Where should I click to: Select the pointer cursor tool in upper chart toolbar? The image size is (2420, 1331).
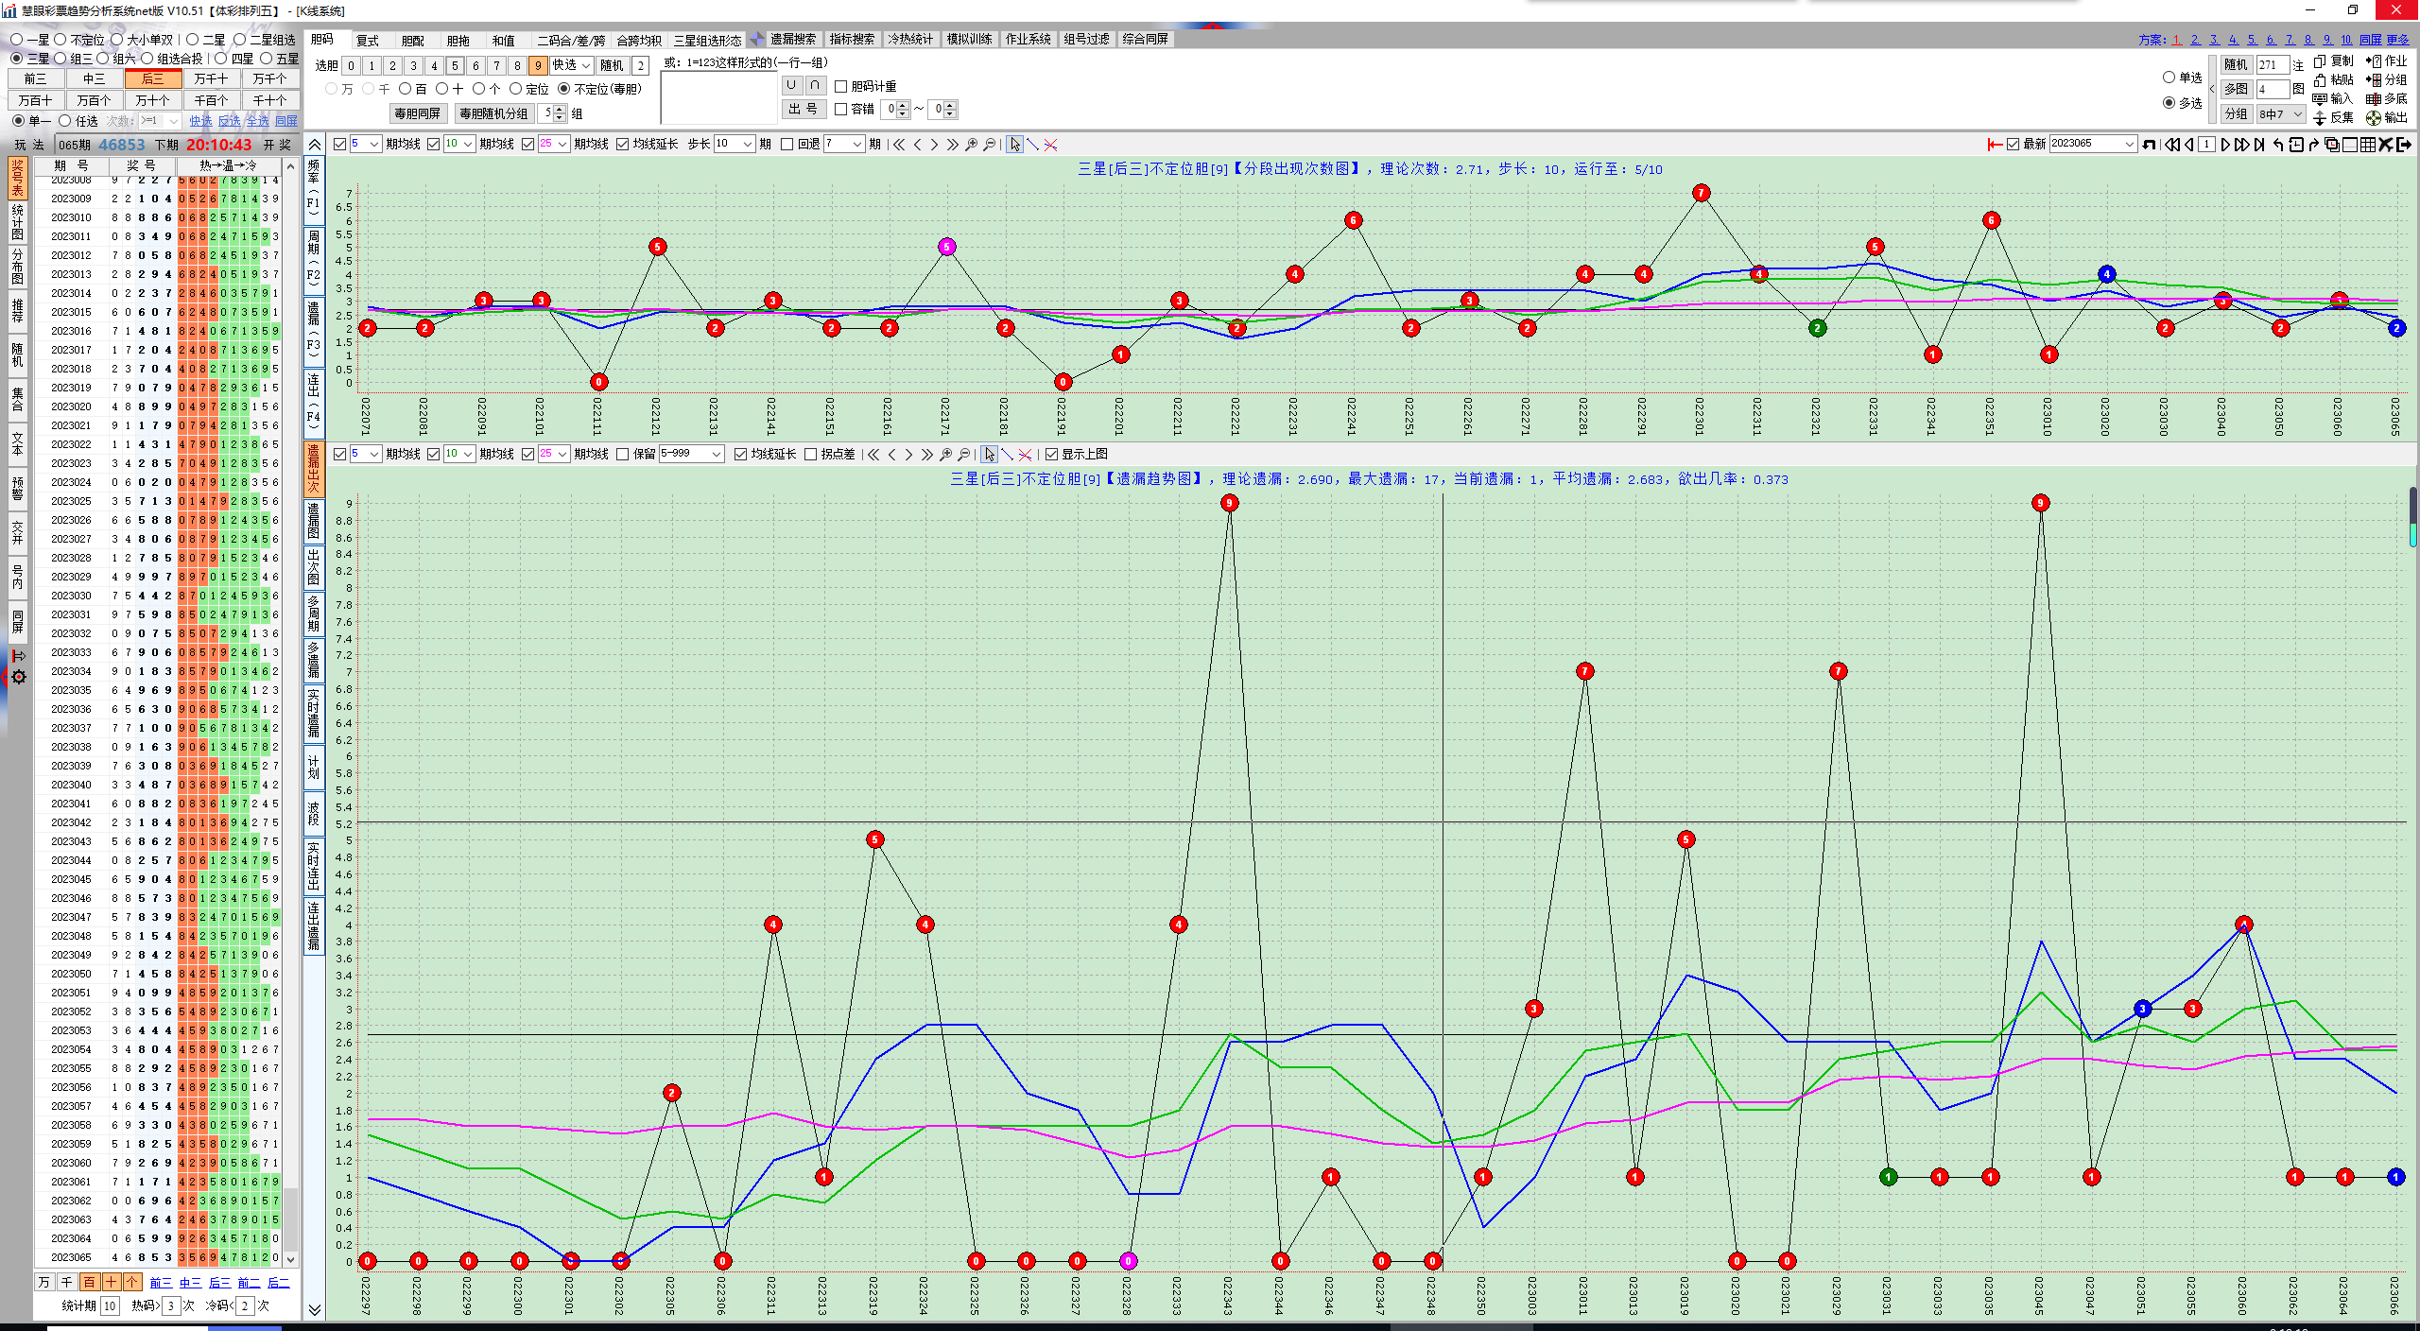click(x=1014, y=144)
